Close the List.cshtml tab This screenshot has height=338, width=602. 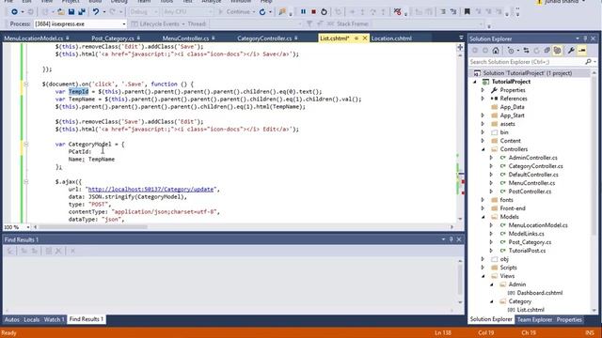point(365,38)
